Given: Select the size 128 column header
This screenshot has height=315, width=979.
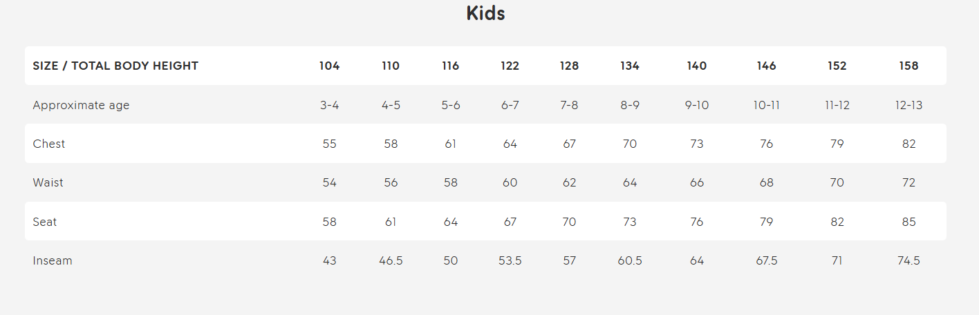Looking at the screenshot, I should (x=569, y=66).
